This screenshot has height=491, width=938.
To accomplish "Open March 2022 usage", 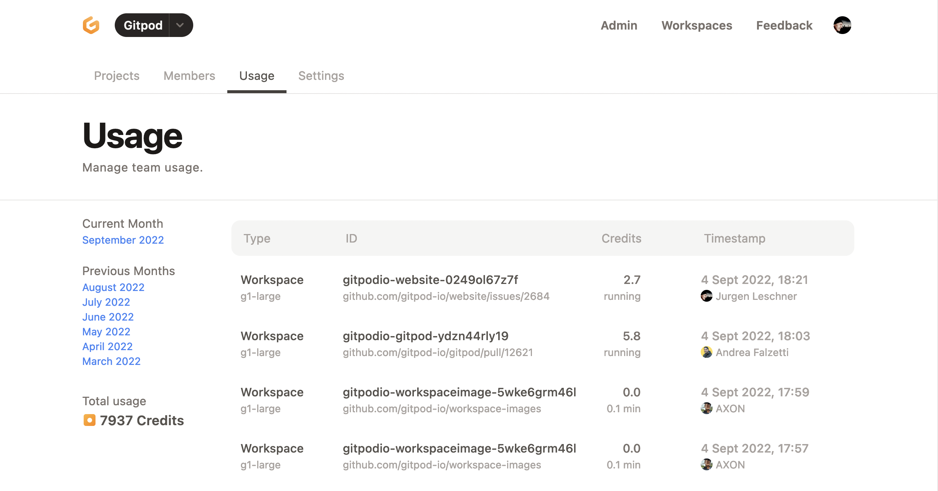I will point(111,361).
